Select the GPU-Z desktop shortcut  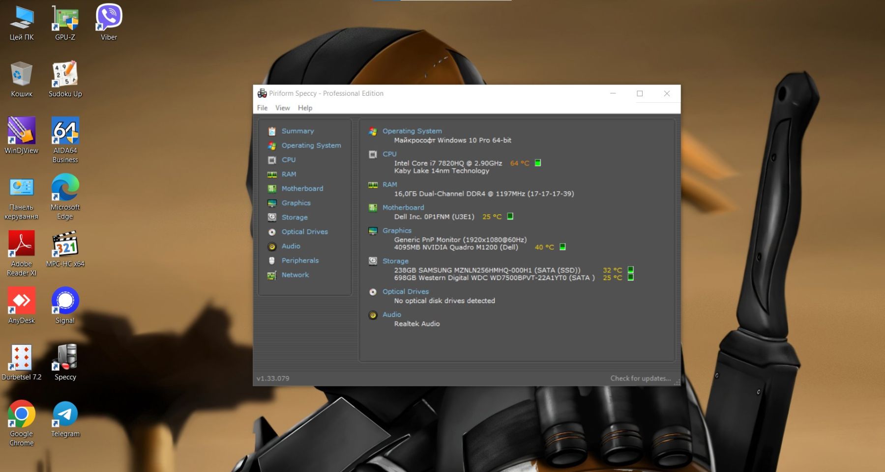65,23
